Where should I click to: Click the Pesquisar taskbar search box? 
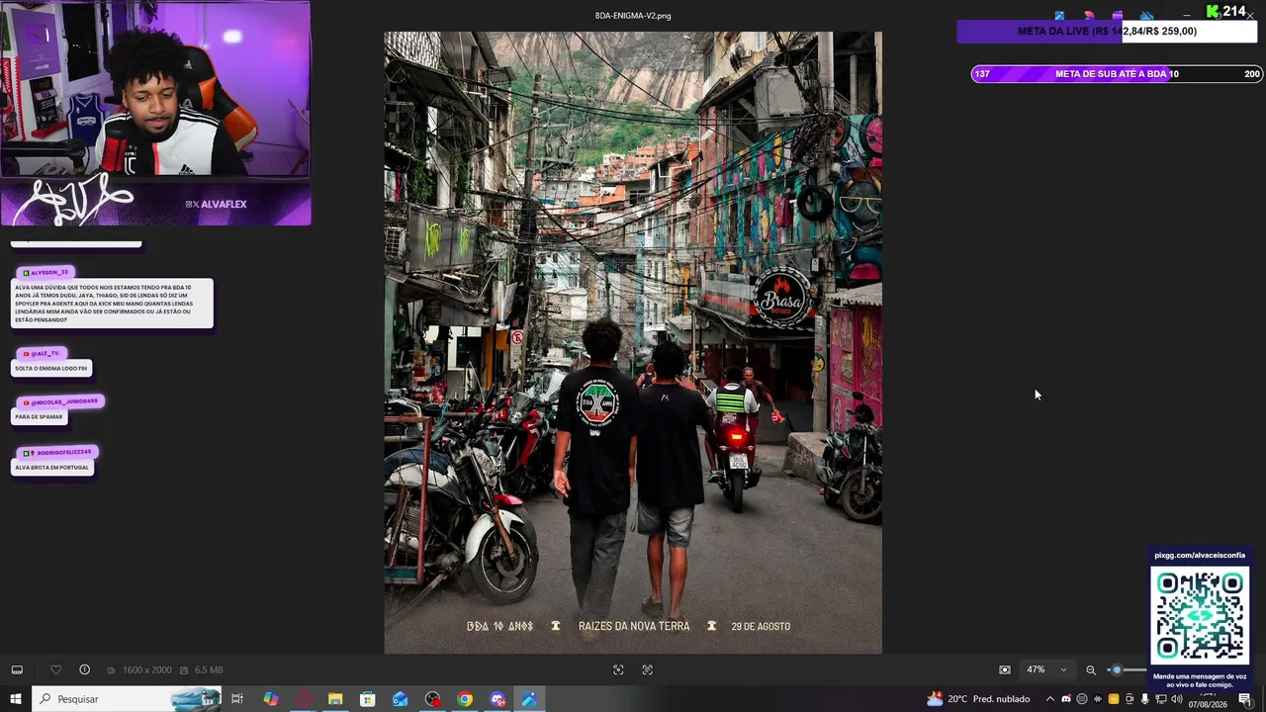[127, 699]
